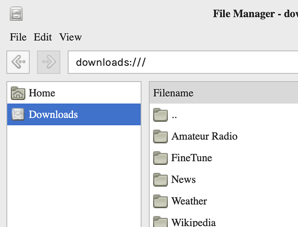Select the Home text label in sidebar
298x227 pixels.
click(x=42, y=93)
